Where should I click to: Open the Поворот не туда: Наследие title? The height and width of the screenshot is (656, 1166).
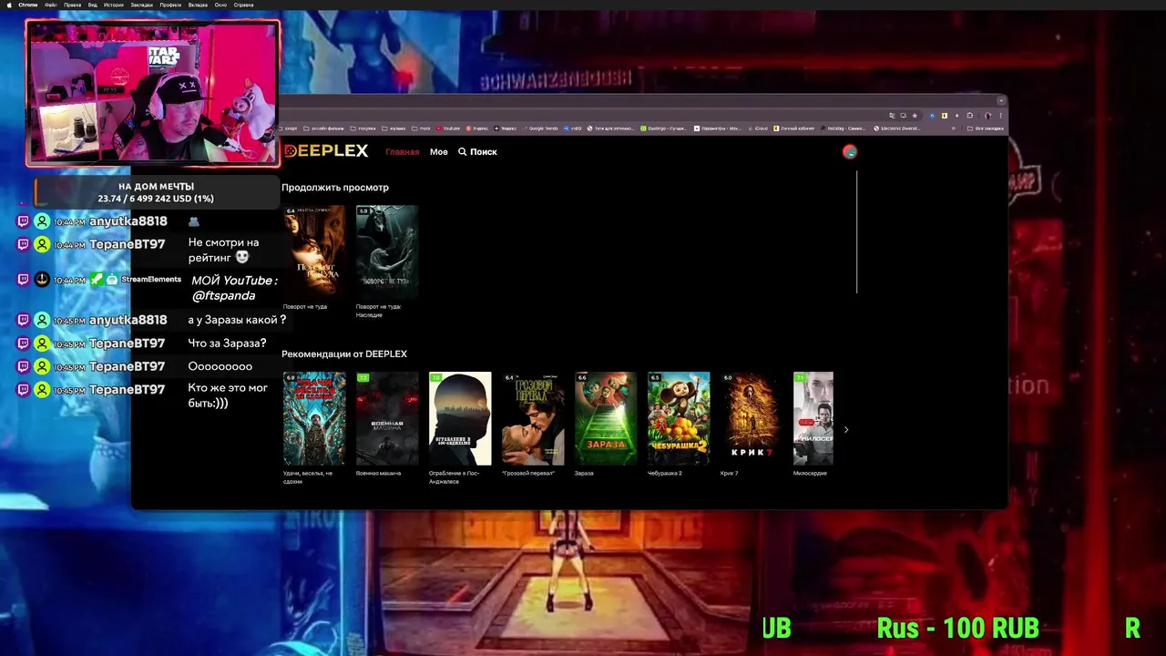pos(378,311)
